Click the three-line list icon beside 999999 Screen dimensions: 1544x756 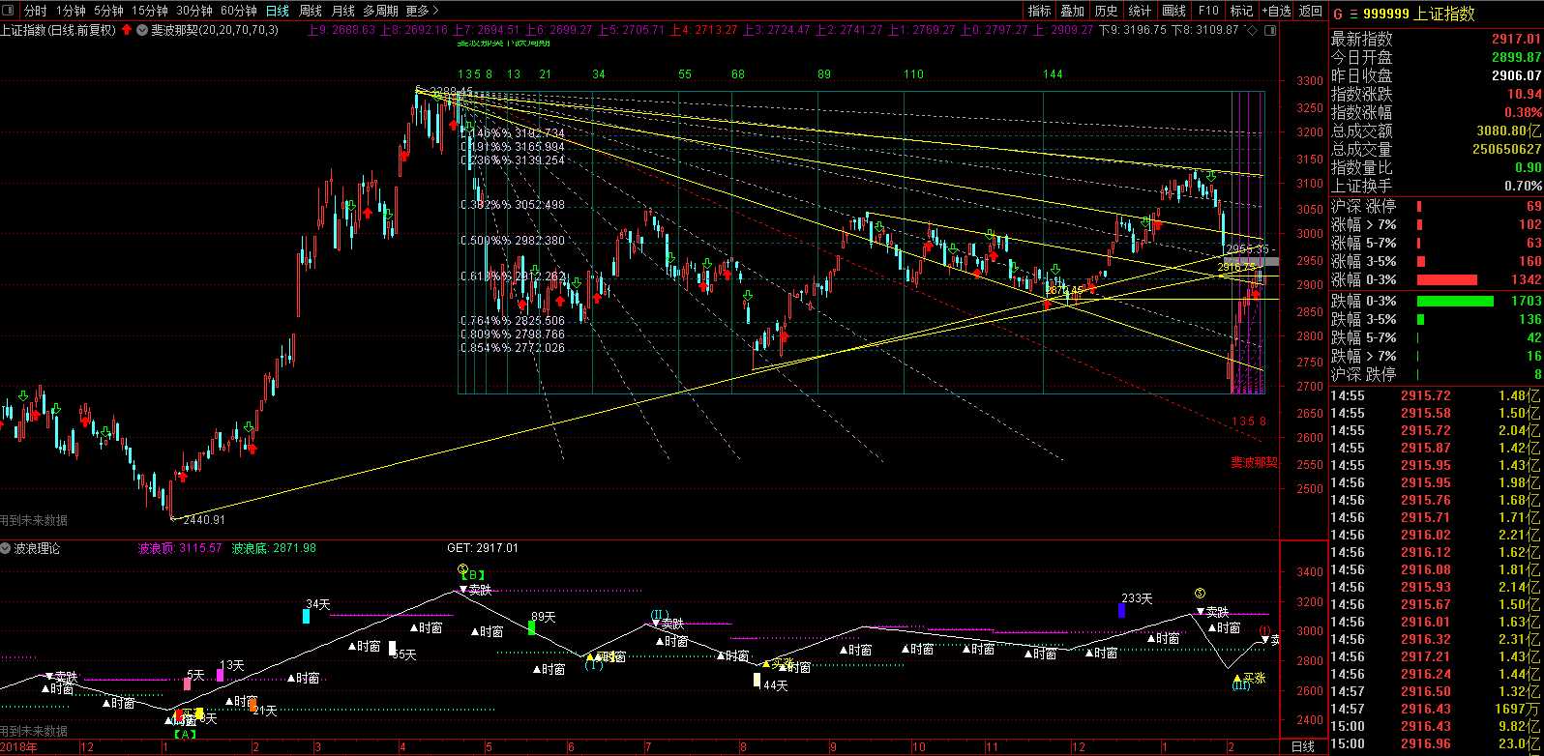[x=1353, y=14]
